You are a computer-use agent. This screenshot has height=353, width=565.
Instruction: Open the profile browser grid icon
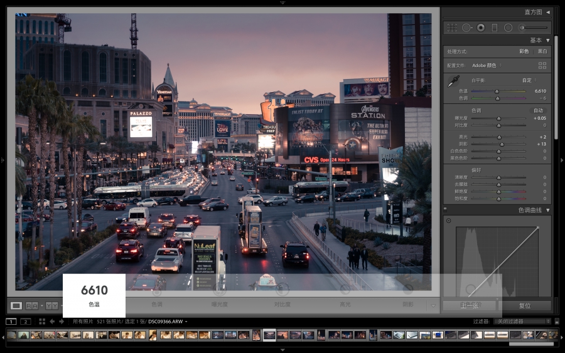point(542,65)
